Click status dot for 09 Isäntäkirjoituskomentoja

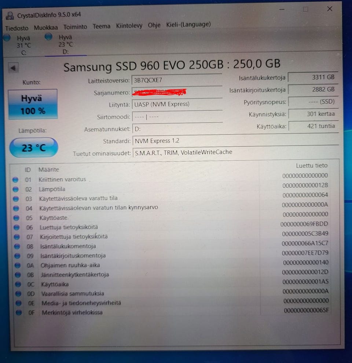[x=17, y=256]
